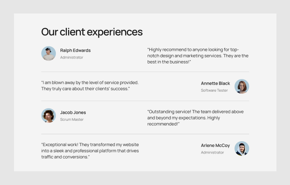Click the 'Exceptional work!' testimonial text
This screenshot has width=290, height=185.
click(x=90, y=151)
